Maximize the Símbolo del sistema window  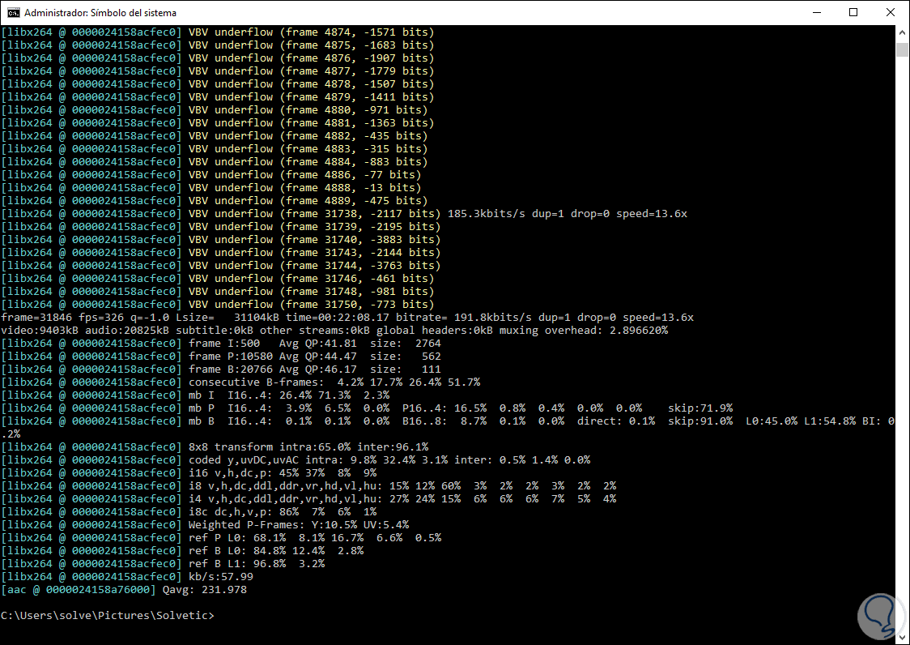click(x=853, y=13)
